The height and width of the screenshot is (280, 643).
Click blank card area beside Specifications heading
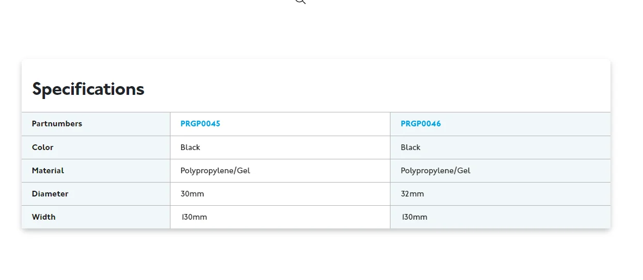click(377, 89)
